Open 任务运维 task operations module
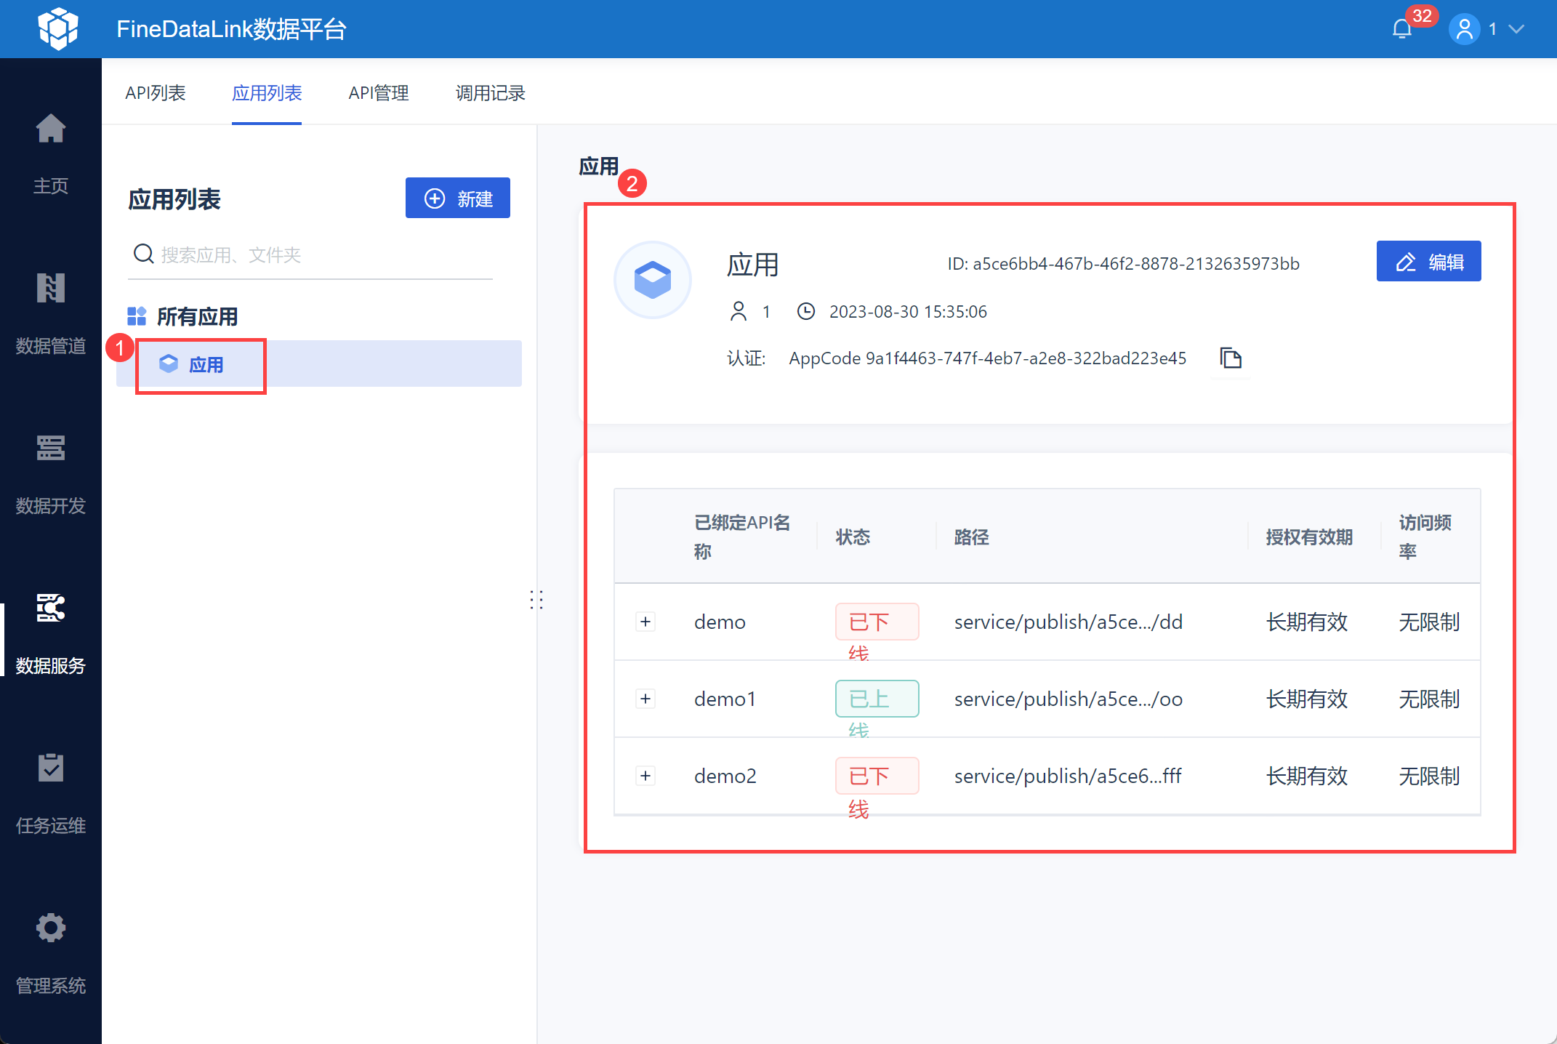The width and height of the screenshot is (1557, 1044). pyautogui.click(x=51, y=769)
